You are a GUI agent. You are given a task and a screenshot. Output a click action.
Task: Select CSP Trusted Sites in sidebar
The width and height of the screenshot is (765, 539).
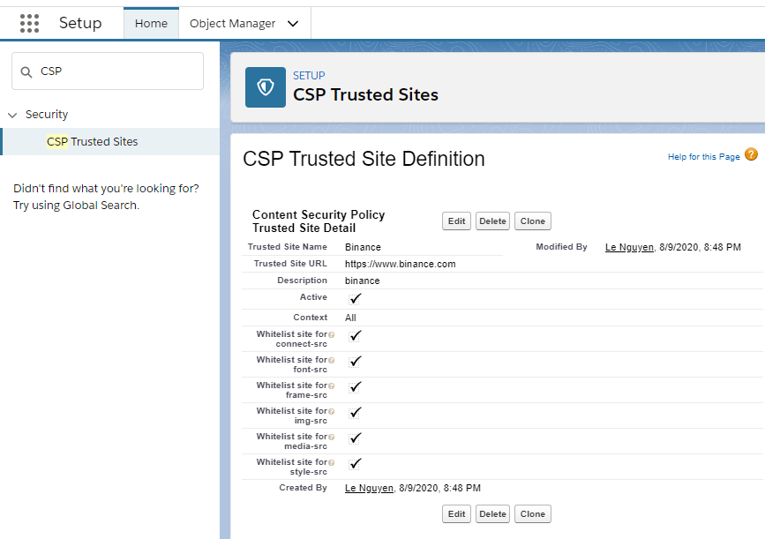[x=92, y=141]
